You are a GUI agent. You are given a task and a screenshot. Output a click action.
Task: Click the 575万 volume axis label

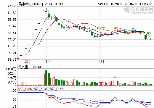coord(12,78)
